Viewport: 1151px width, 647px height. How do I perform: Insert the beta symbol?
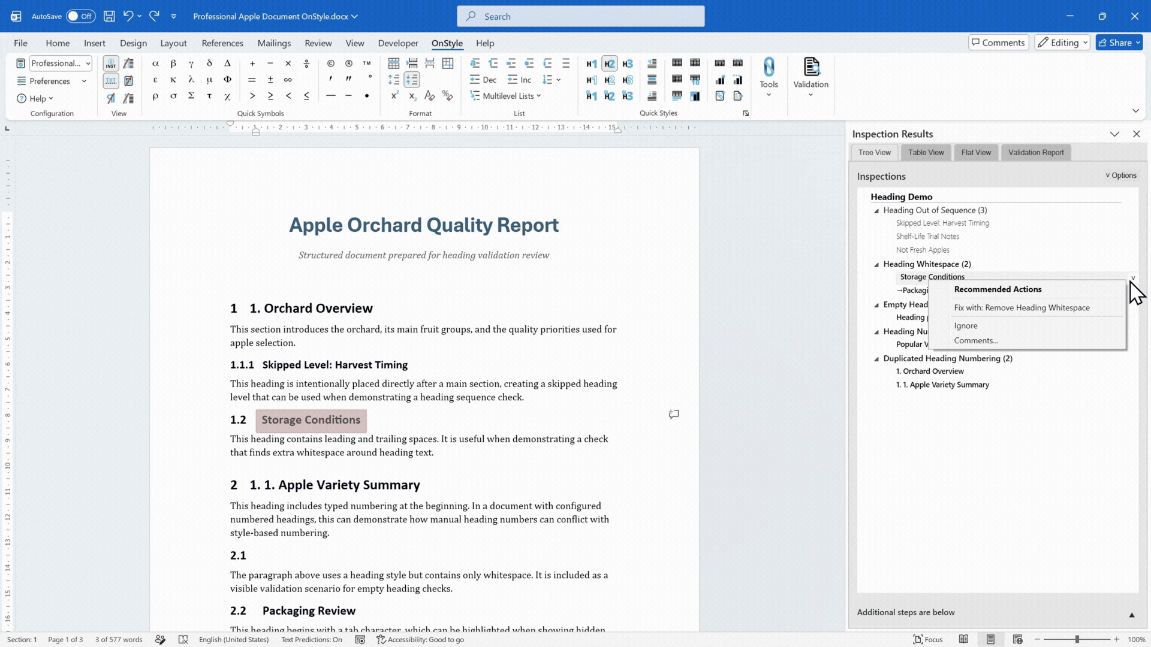click(173, 64)
